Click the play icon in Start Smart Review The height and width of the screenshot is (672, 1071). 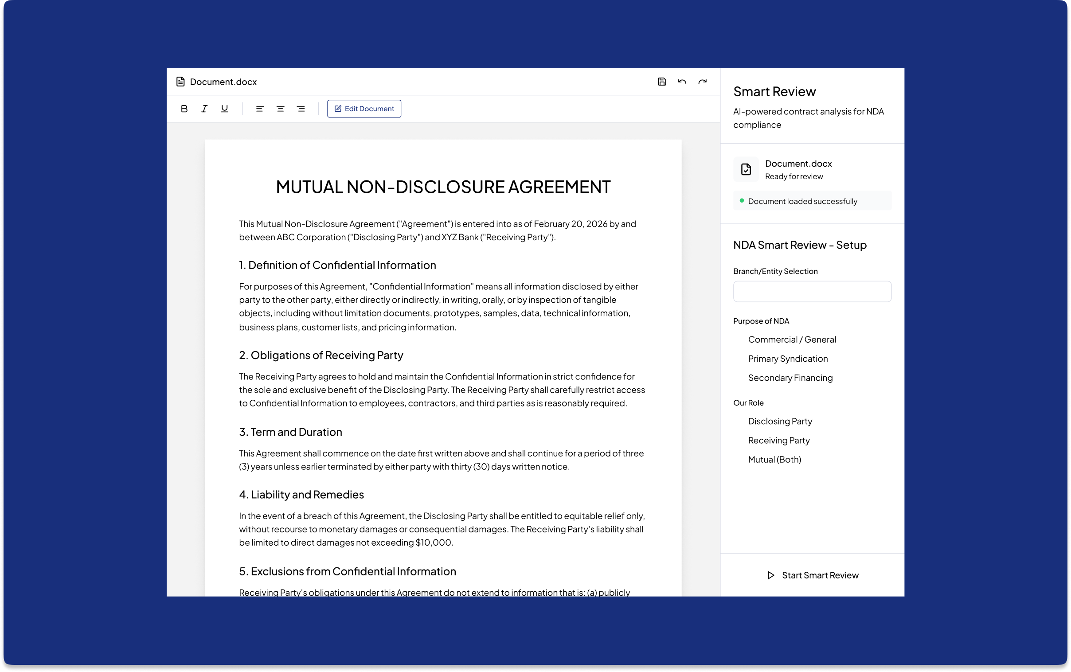point(771,575)
